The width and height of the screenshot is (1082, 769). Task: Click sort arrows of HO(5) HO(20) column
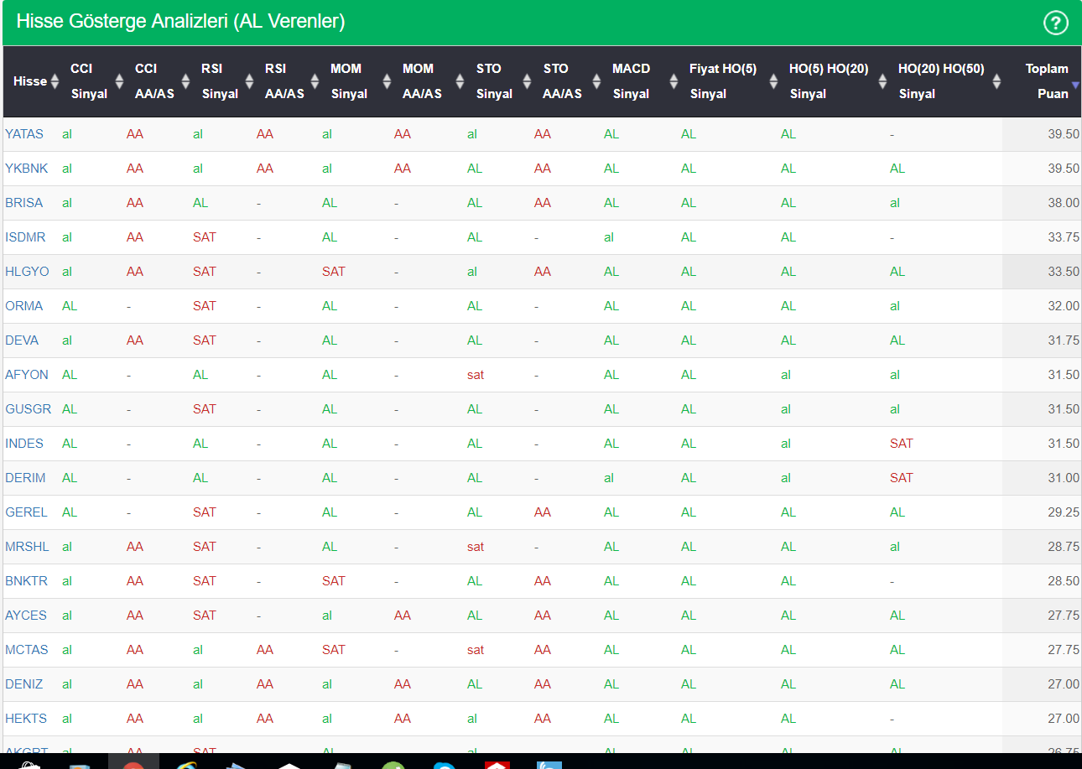882,81
